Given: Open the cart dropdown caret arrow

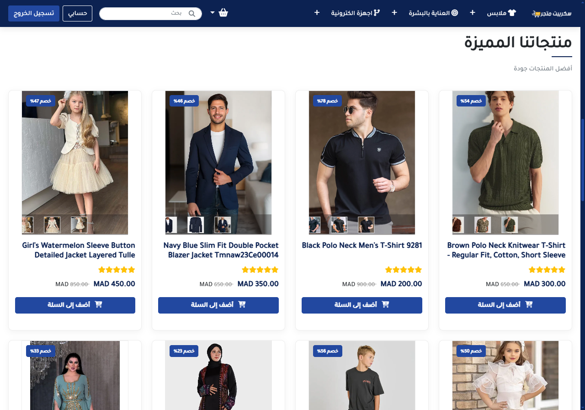Looking at the screenshot, I should [213, 13].
